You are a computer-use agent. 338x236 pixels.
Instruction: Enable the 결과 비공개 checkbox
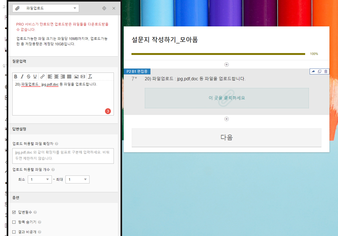pyautogui.click(x=14, y=232)
